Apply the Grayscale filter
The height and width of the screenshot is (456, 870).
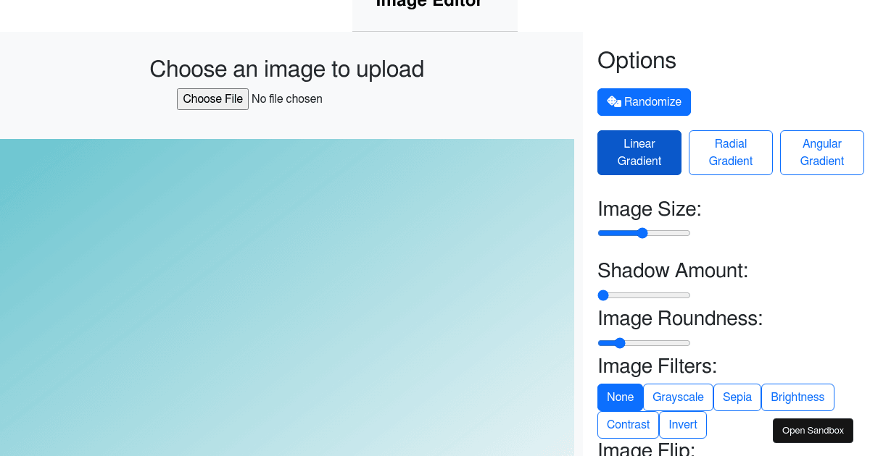tap(677, 397)
